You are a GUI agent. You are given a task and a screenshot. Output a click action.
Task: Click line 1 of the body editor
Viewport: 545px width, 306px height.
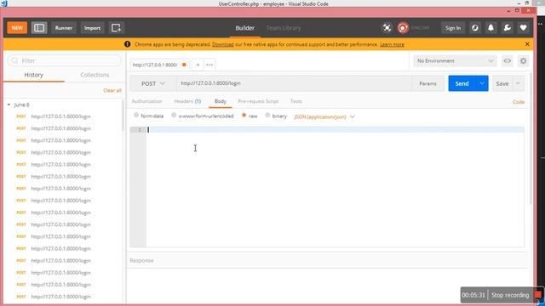click(x=336, y=130)
